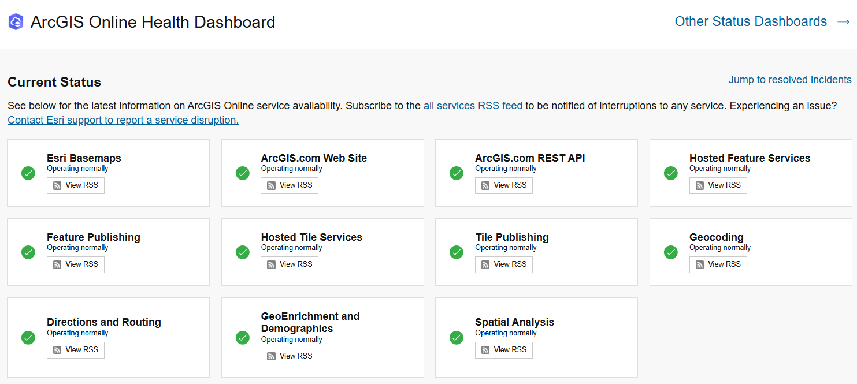
Task: Click green status check for ArcGIS.com Web Site
Action: [x=243, y=173]
